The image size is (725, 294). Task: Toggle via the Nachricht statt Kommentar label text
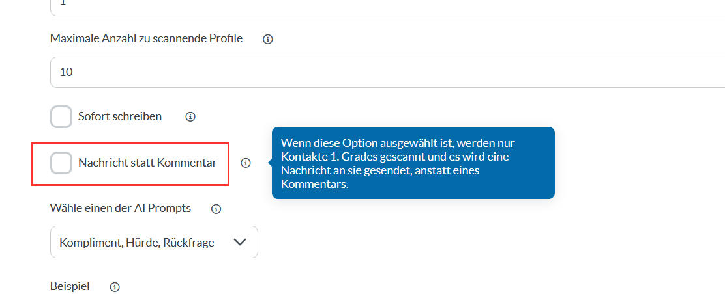pos(147,163)
